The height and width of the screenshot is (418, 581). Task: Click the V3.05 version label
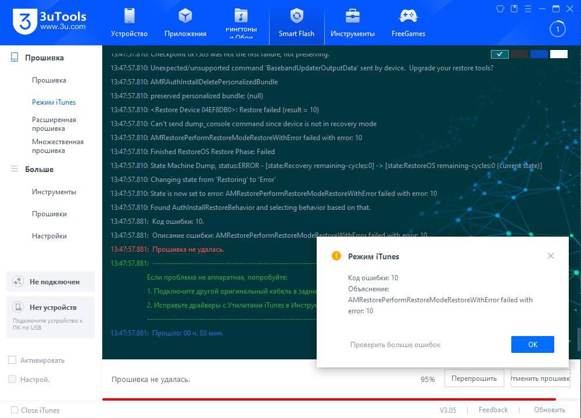click(447, 410)
